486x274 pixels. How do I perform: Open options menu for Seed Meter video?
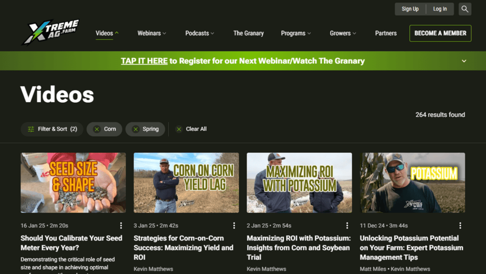[x=121, y=226]
